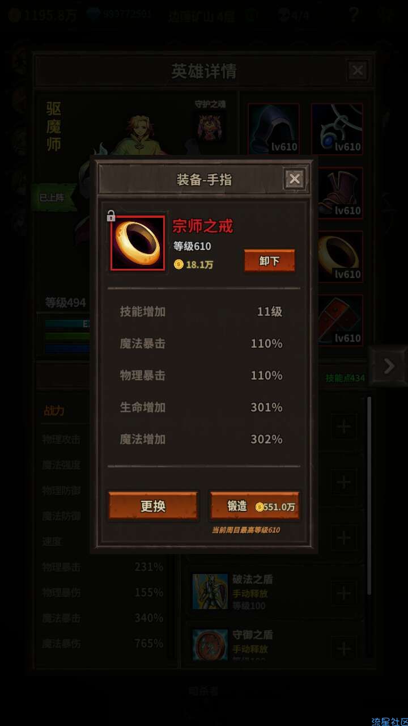Image resolution: width=408 pixels, height=726 pixels.
Task: Select the blue gem necklace equipment slot
Action: [x=337, y=129]
